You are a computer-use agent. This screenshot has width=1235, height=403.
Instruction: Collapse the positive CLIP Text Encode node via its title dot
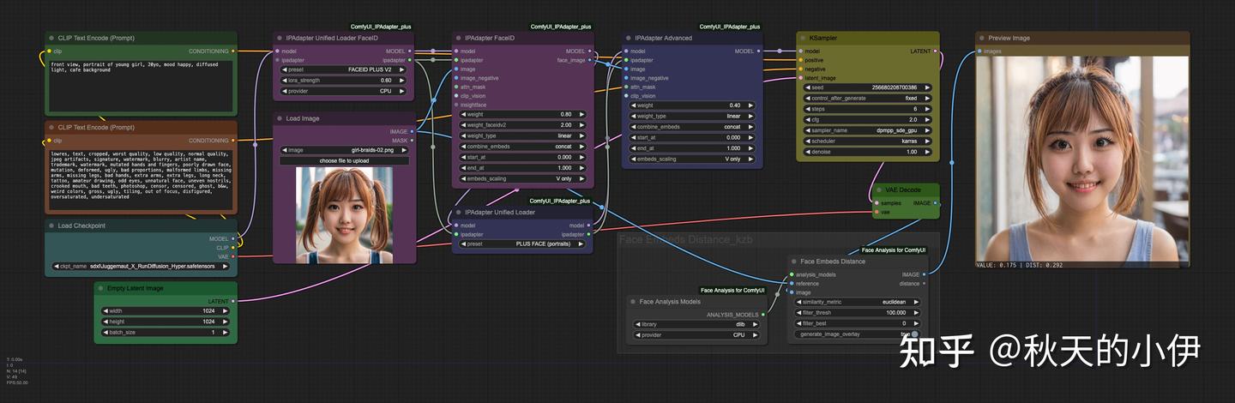[51, 38]
